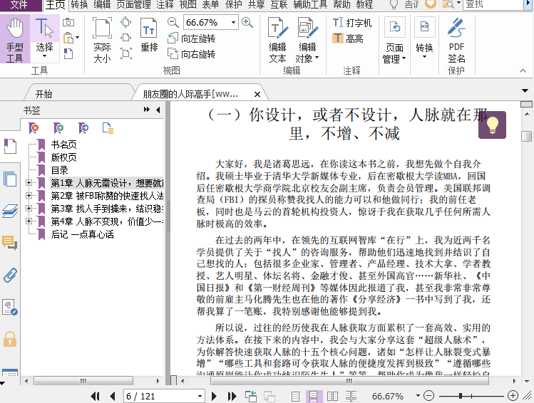
Task: Rotate the view left (向左旋转)
Action: (191, 38)
